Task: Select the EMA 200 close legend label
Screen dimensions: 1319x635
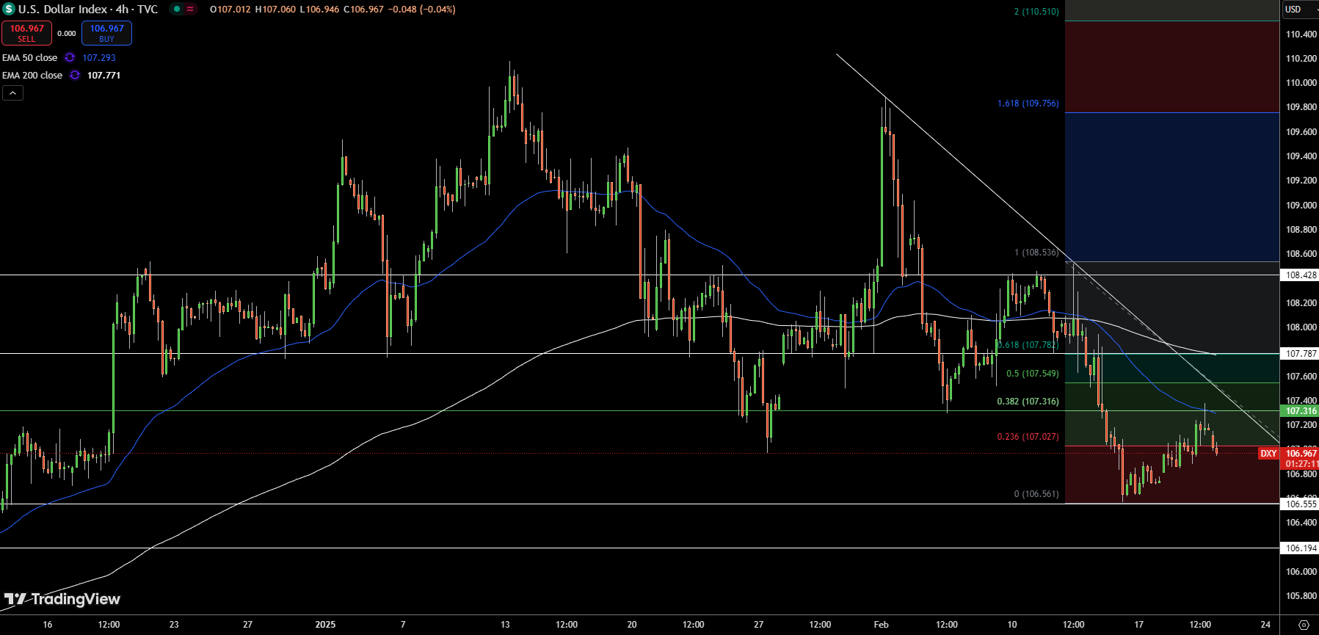Action: [x=32, y=76]
